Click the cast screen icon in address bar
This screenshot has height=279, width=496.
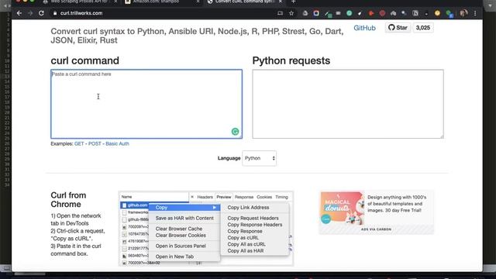pos(280,13)
